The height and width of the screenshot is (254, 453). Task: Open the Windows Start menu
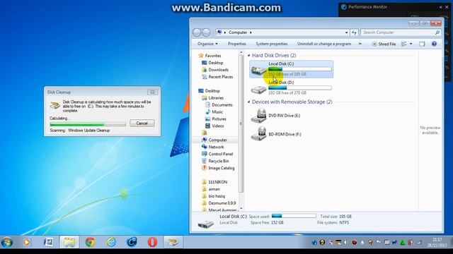[x=7, y=242]
